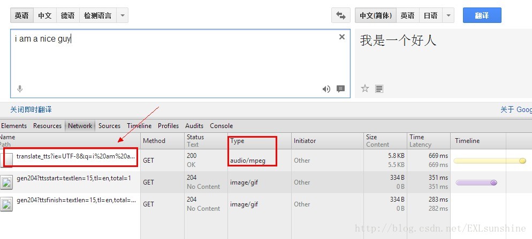Viewport: 532px width, 239px height.
Task: Swap source and target languages
Action: (340, 15)
